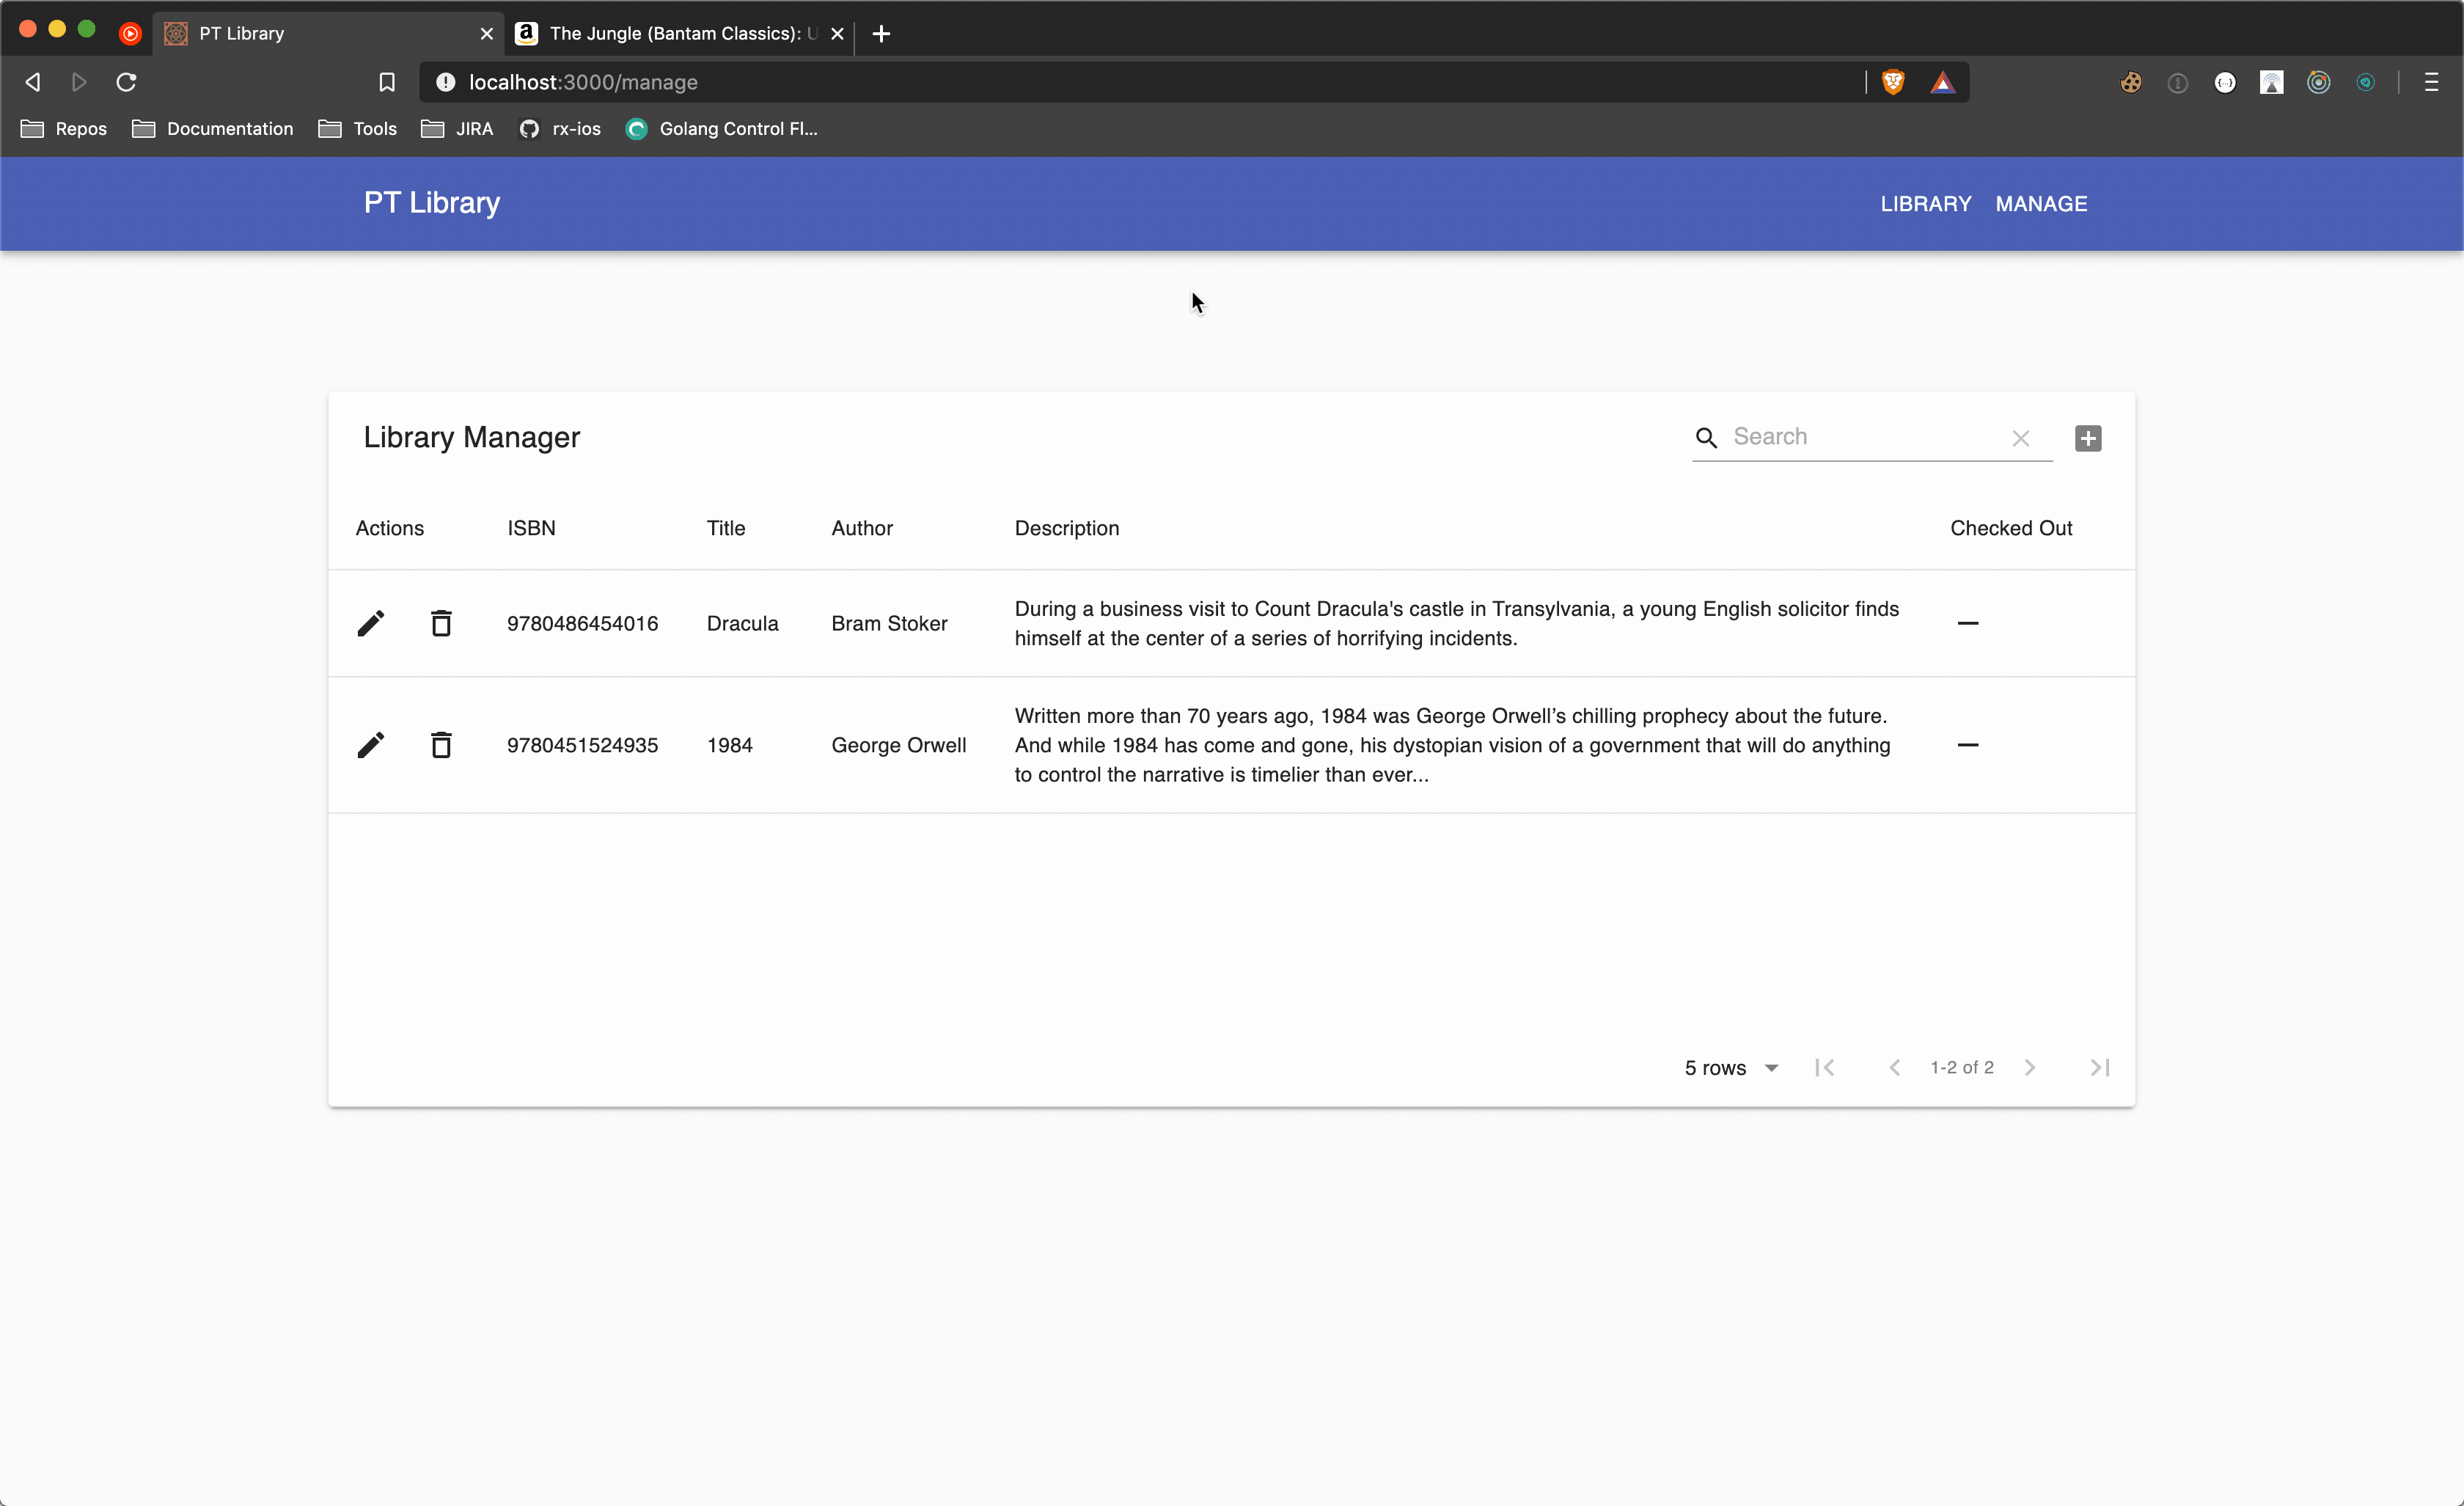Clear the search field with X
This screenshot has height=1506, width=2464.
click(2020, 438)
